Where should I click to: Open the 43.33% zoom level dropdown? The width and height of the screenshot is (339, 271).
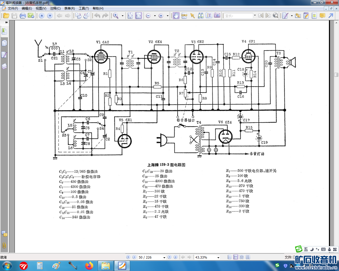(218, 258)
